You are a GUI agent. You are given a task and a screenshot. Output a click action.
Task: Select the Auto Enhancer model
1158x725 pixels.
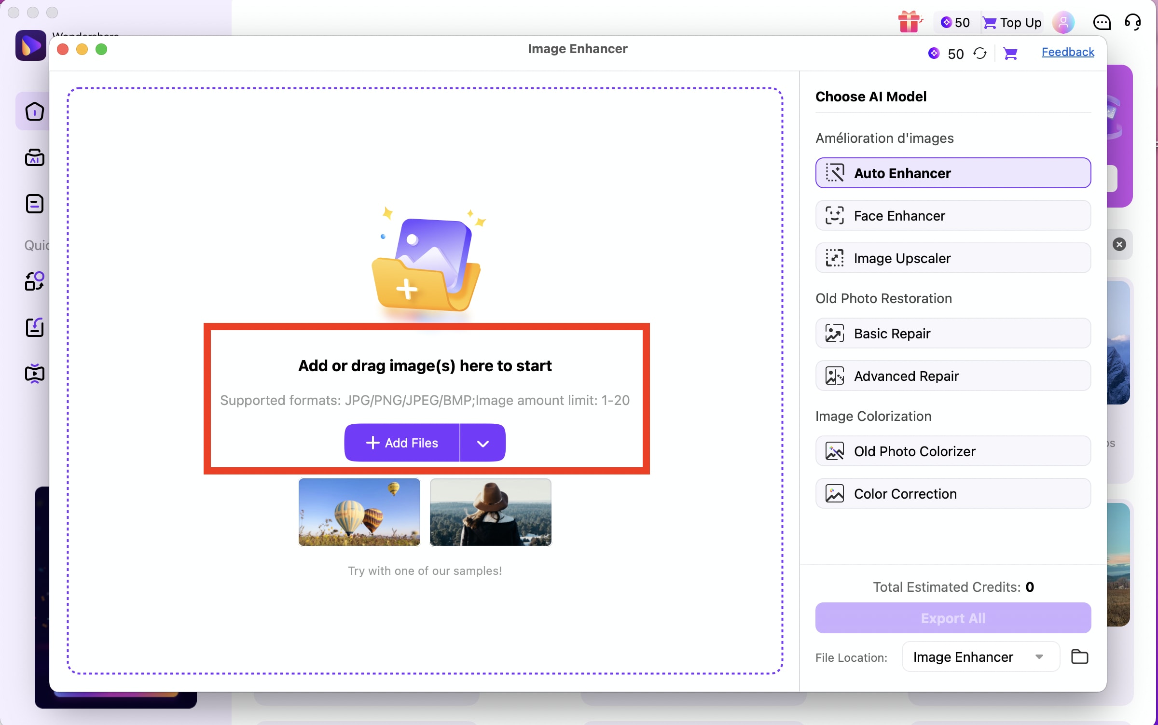953,173
